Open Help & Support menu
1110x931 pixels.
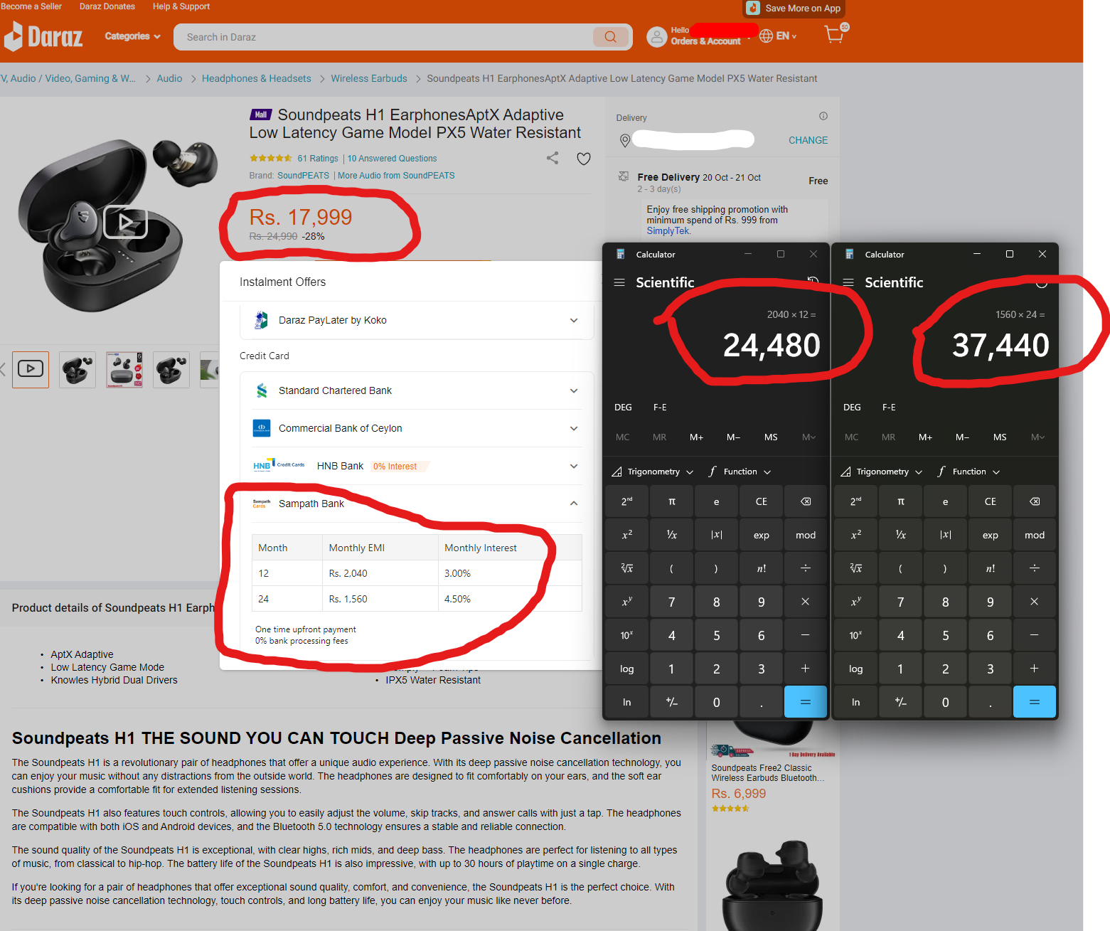(x=181, y=6)
